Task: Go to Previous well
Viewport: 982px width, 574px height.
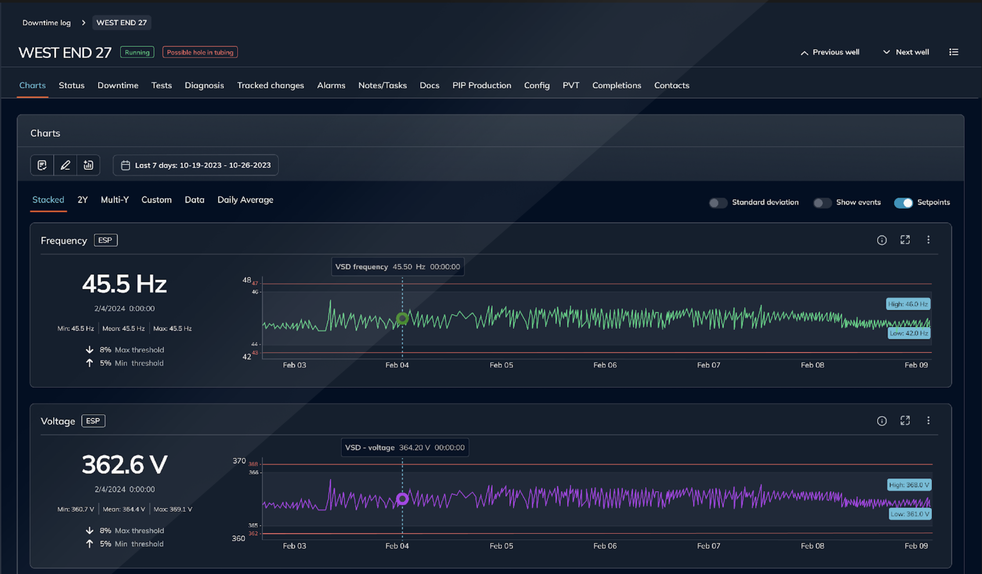Action: 830,52
